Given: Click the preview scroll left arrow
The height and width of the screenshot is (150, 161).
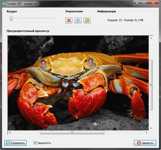Looking at the screenshot, I should 10,132.
